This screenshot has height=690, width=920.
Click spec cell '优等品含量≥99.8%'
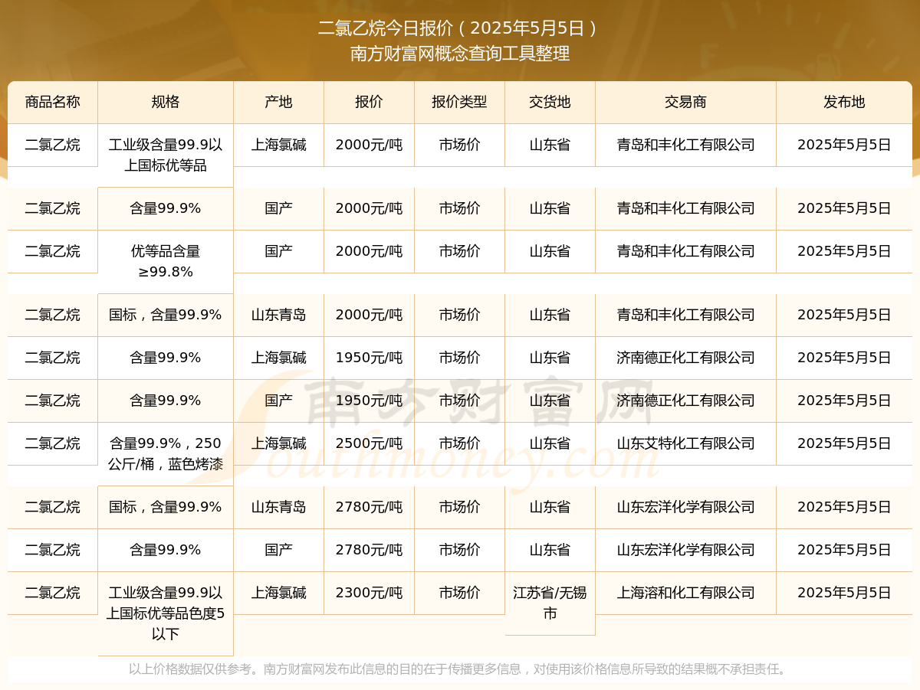coord(166,261)
